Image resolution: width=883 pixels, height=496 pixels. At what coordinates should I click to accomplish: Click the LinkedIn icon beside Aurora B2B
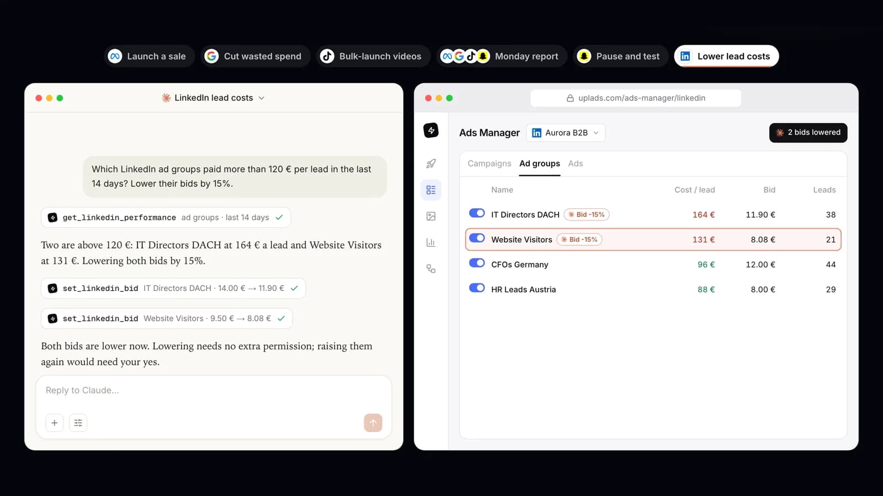pos(536,133)
